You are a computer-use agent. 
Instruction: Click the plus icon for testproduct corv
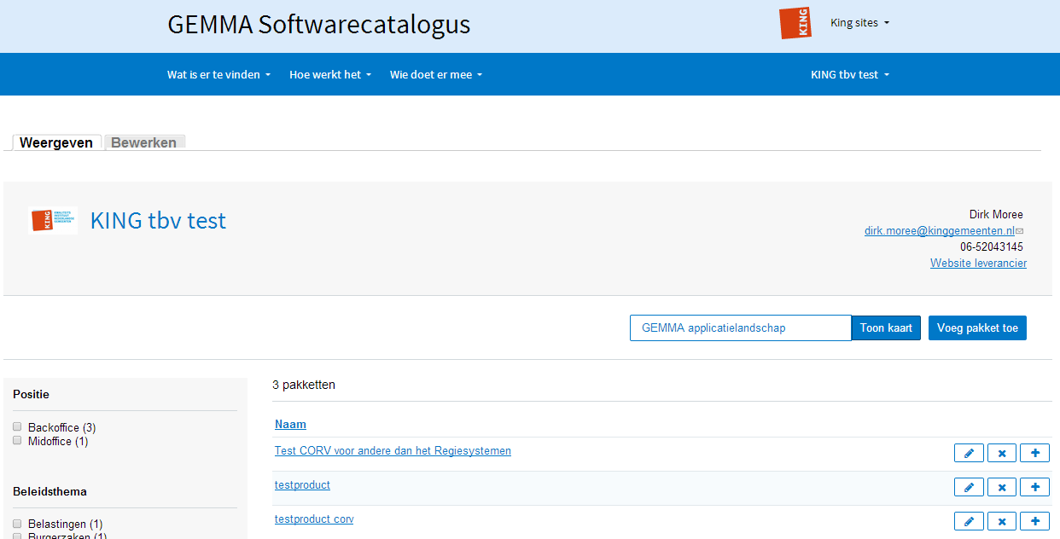click(1034, 521)
